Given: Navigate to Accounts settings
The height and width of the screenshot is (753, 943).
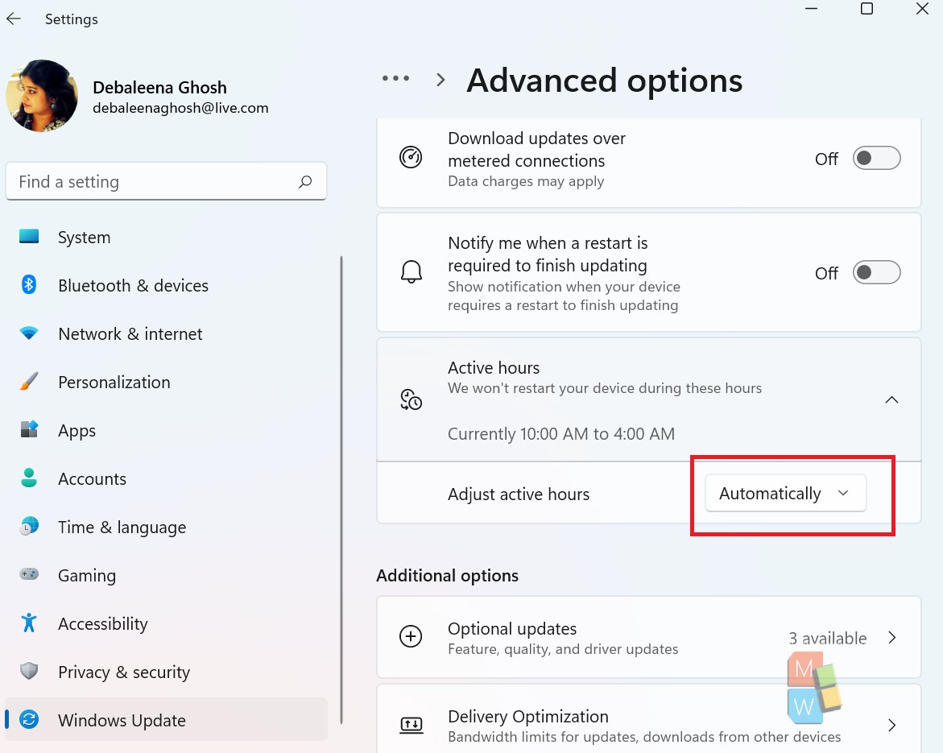Looking at the screenshot, I should (166, 478).
